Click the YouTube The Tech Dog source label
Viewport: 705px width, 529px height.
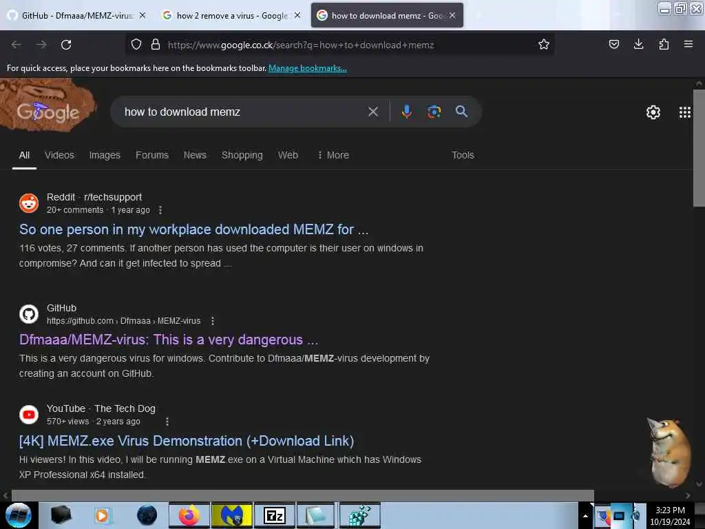pyautogui.click(x=101, y=408)
